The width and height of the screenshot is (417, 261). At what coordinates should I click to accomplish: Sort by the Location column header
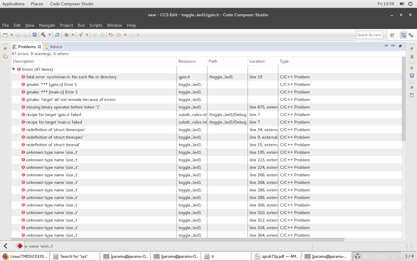[x=263, y=61]
